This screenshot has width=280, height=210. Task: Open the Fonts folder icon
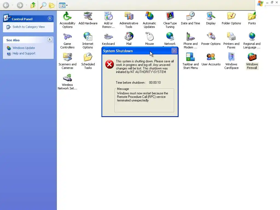click(252, 18)
